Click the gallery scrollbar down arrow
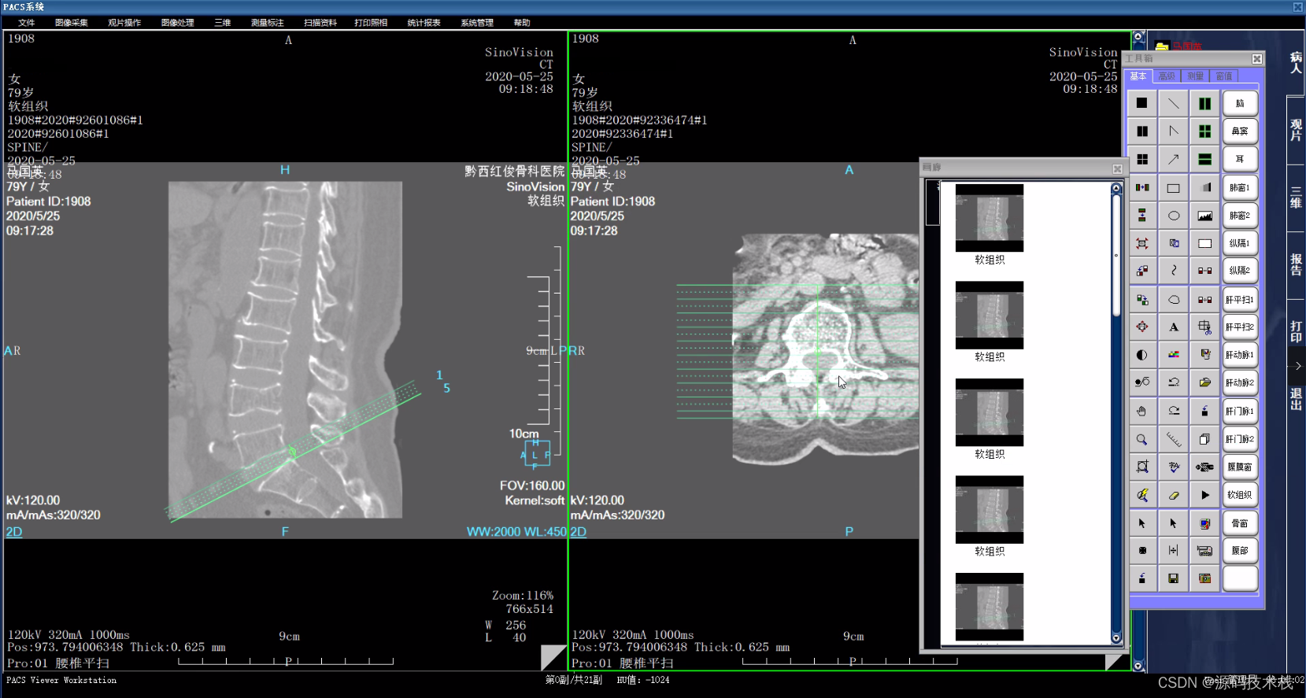This screenshot has height=698, width=1306. [1116, 638]
